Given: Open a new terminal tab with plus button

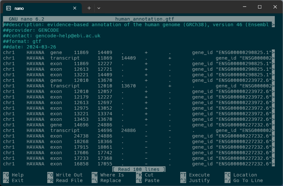Looking at the screenshot, I should point(89,8).
